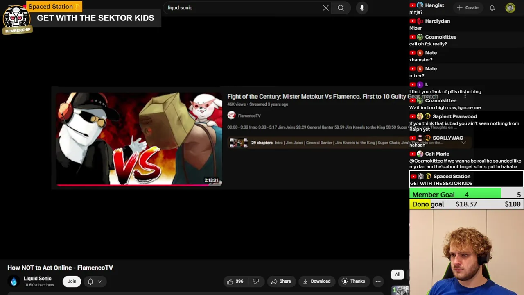Click the '$18.37' donation amount
The height and width of the screenshot is (295, 524).
pos(466,204)
